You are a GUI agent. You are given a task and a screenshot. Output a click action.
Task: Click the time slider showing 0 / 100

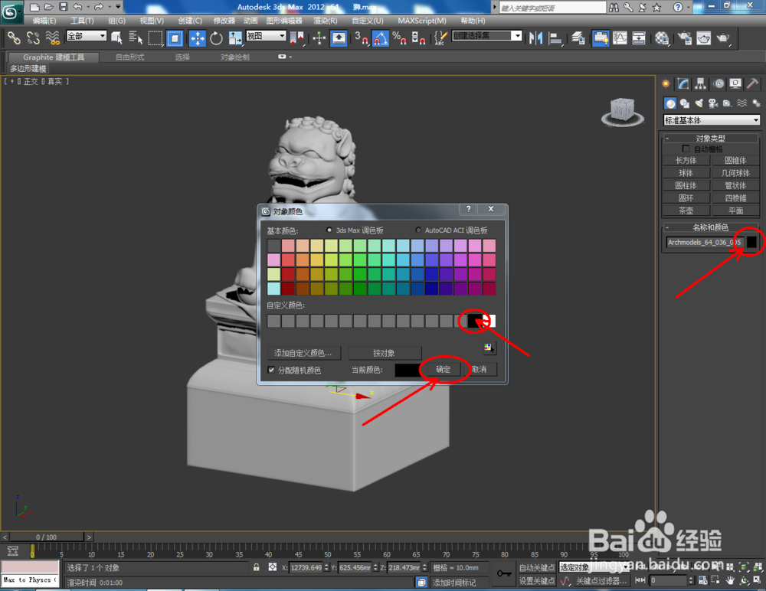(x=47, y=537)
